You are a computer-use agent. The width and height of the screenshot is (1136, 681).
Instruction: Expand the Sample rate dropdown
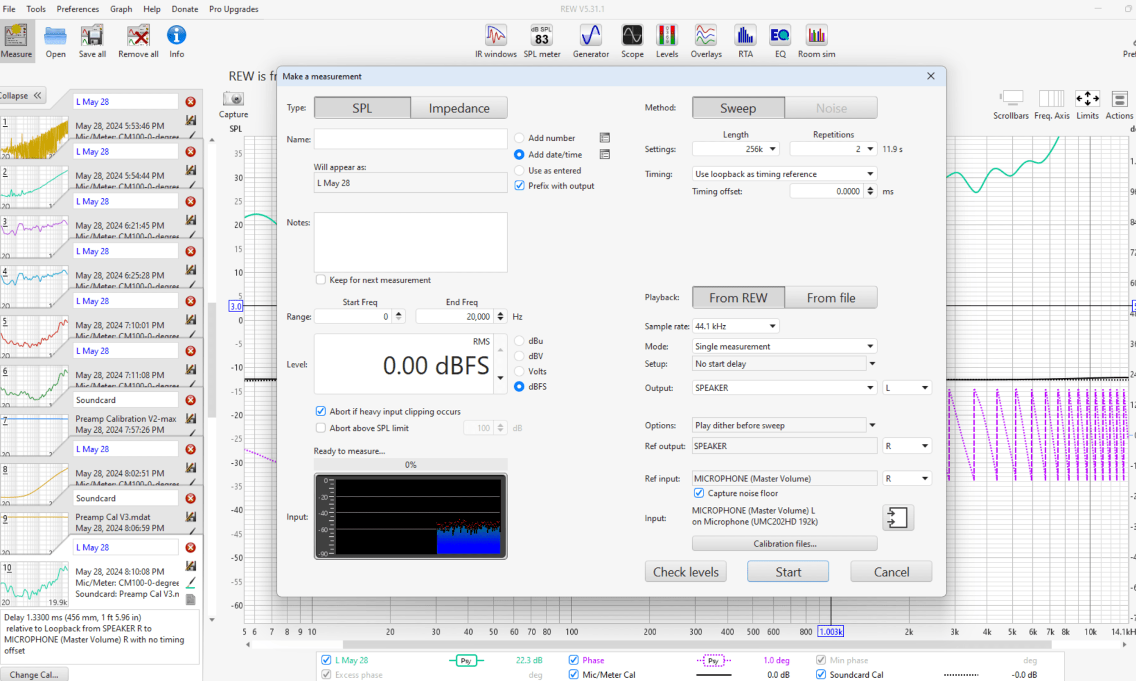pyautogui.click(x=736, y=326)
